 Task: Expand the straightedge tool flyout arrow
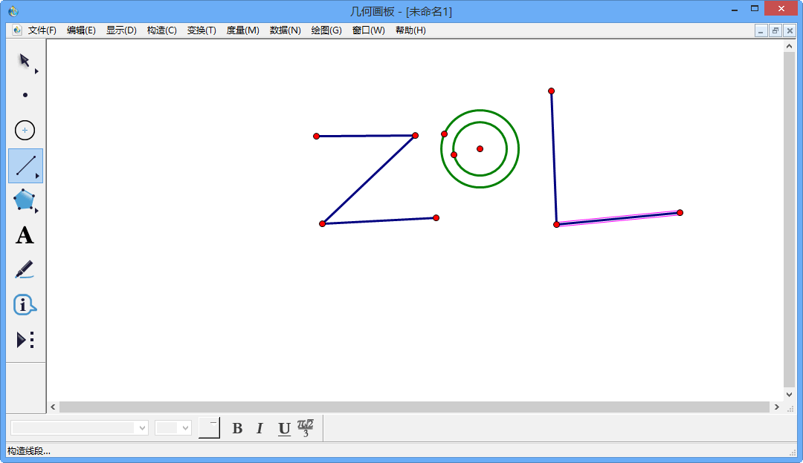(x=36, y=176)
